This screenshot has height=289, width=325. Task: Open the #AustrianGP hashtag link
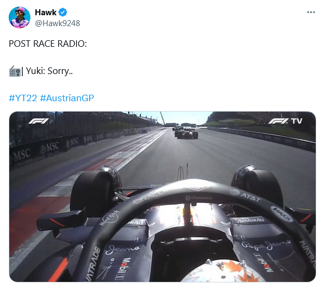[67, 98]
